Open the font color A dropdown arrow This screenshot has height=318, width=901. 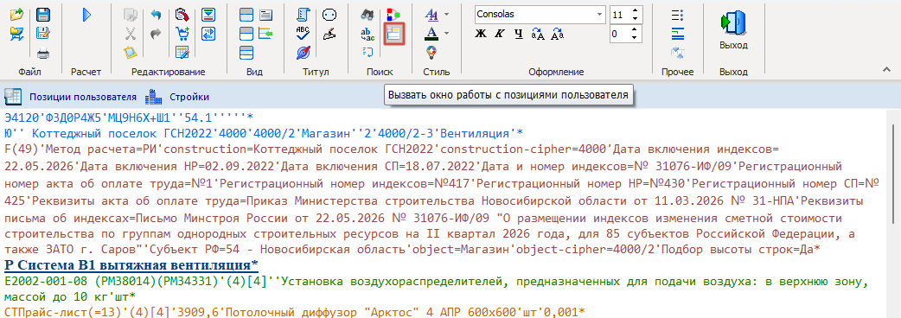[446, 34]
